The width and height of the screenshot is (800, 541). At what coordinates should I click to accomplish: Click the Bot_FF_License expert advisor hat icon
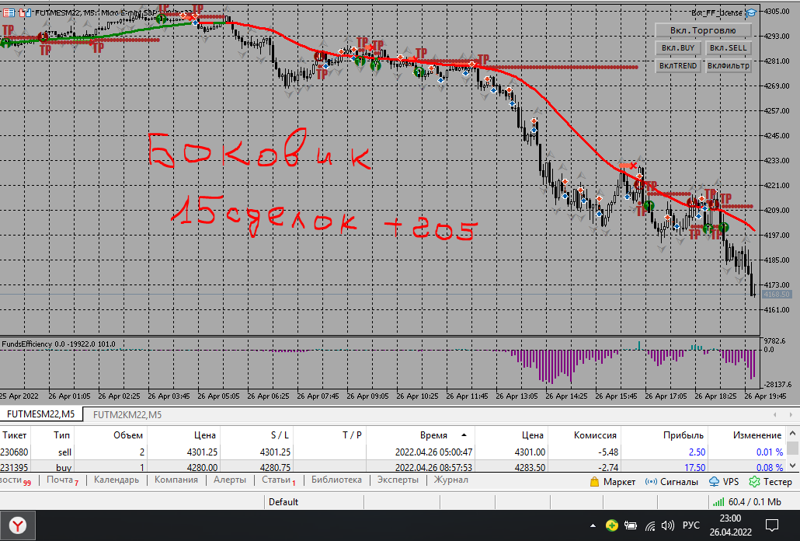(750, 12)
